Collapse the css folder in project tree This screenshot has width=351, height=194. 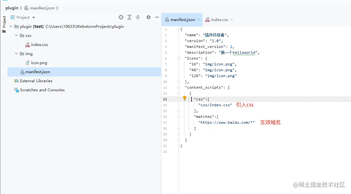point(16,36)
